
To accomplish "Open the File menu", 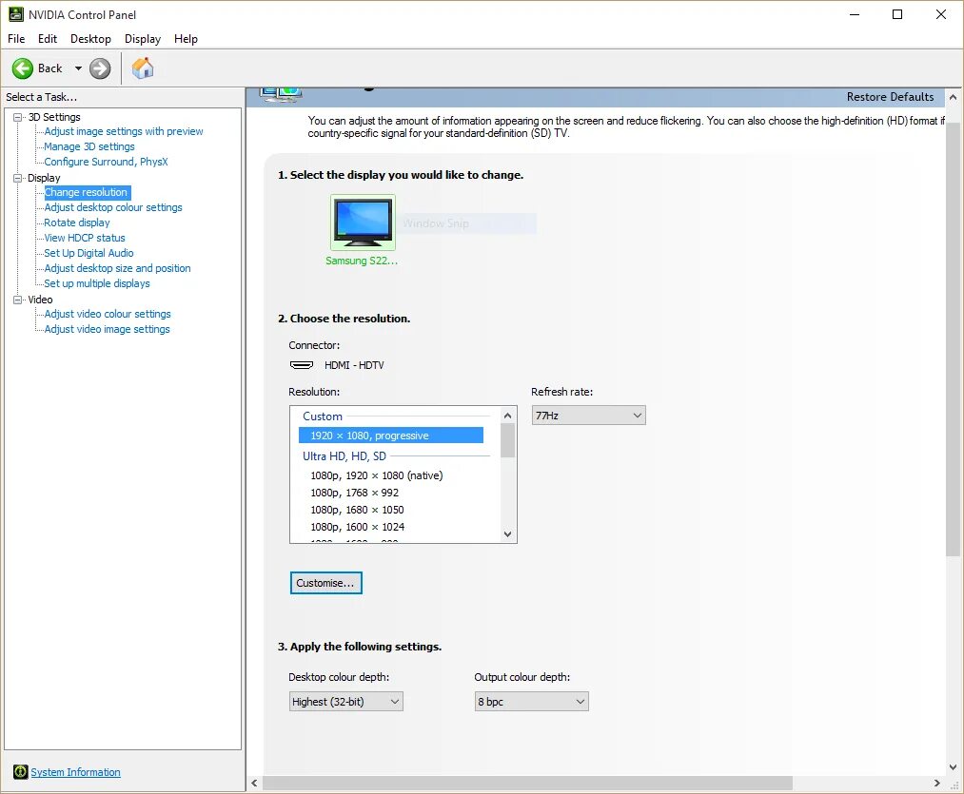I will (16, 39).
